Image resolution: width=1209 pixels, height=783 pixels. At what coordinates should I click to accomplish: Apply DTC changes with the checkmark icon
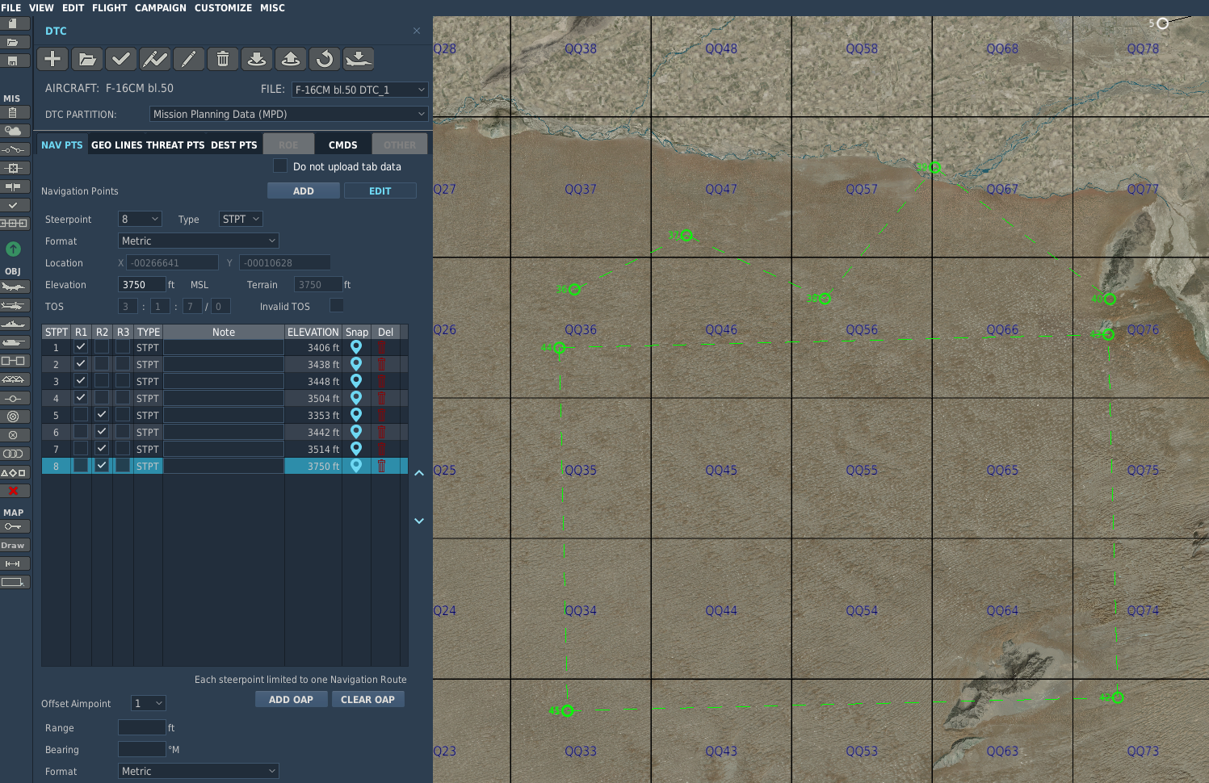click(121, 59)
